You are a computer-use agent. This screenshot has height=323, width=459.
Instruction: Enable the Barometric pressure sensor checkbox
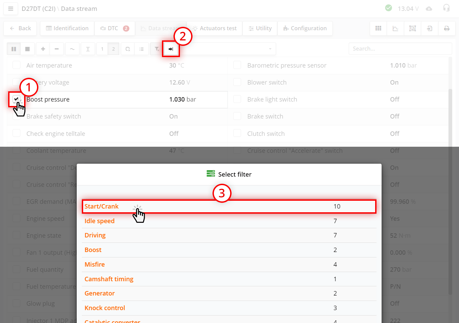[237, 65]
